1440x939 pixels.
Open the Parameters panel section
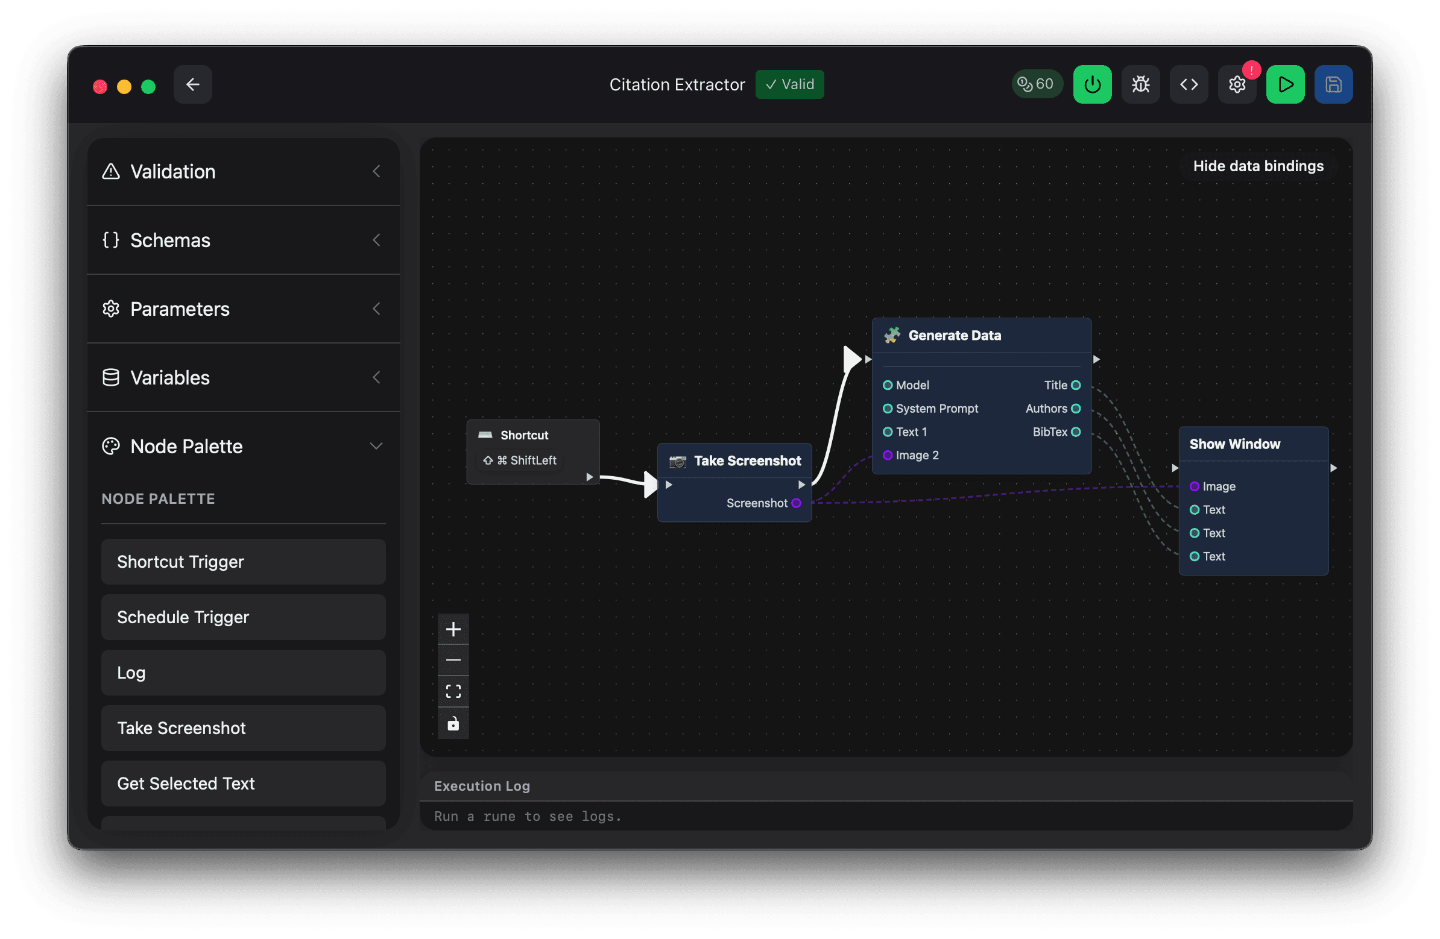click(x=243, y=309)
